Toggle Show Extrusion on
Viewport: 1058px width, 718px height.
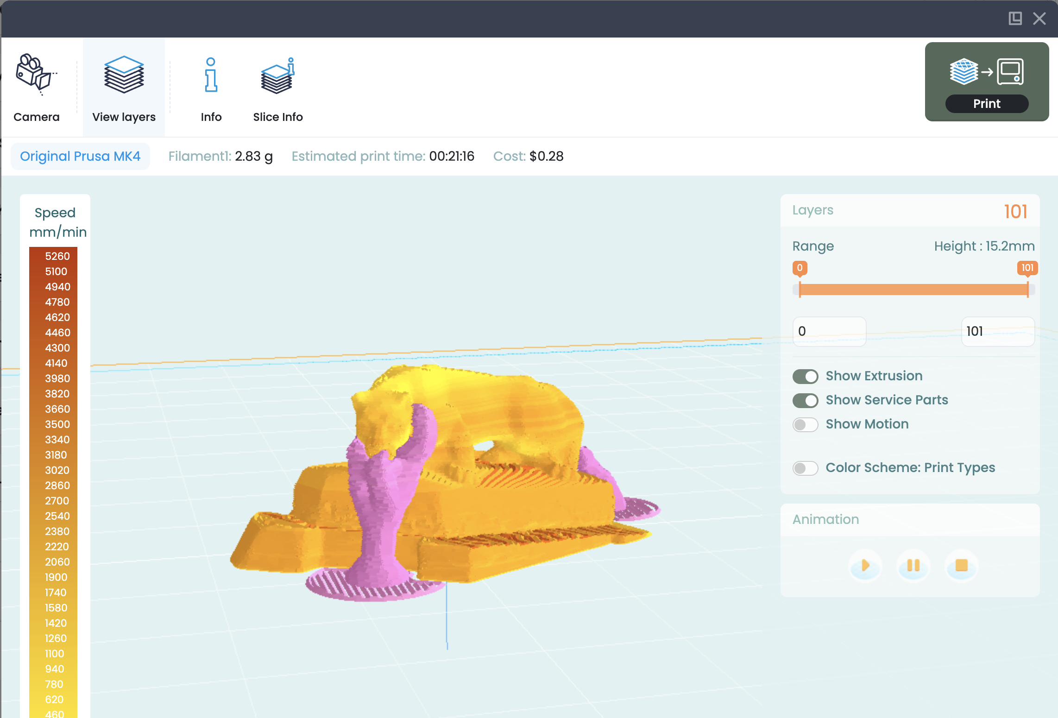tap(804, 375)
